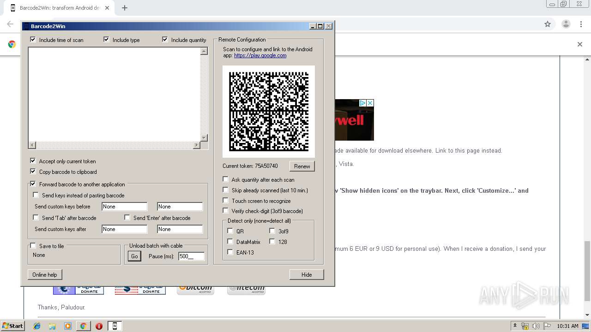Click scroll up arrow of scan list

tap(204, 51)
